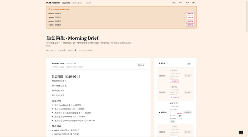Click the update button for row 601398 in banner
248x137 pixels.
click(190, 21)
